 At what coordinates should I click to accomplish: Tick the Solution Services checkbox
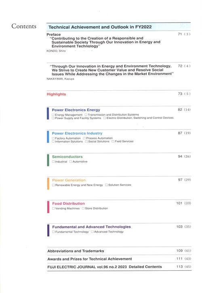tap(106, 185)
